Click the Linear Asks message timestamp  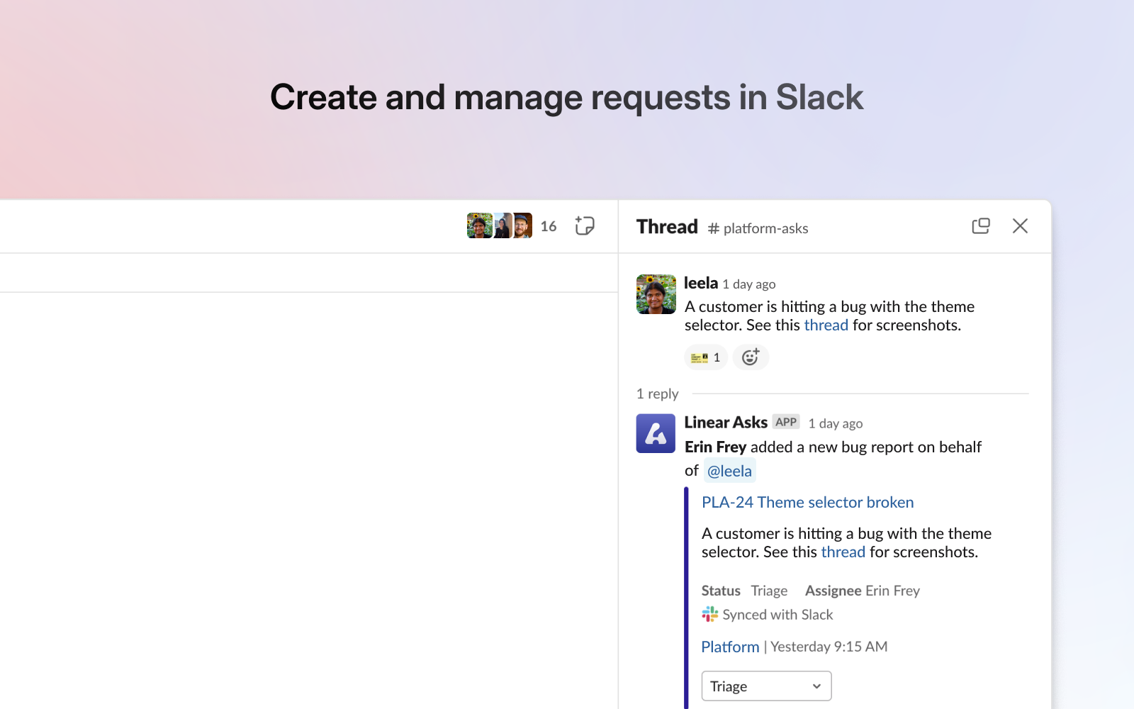(x=836, y=424)
